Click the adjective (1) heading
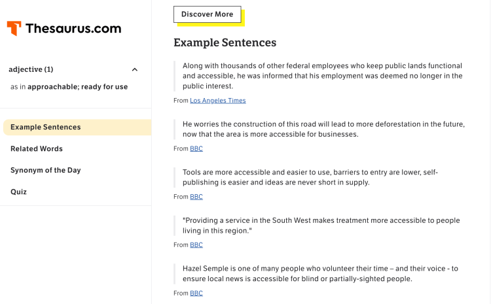 pos(31,69)
